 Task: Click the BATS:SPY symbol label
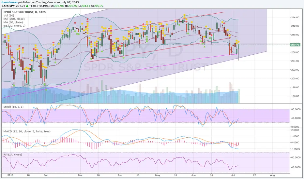coord(8,6)
